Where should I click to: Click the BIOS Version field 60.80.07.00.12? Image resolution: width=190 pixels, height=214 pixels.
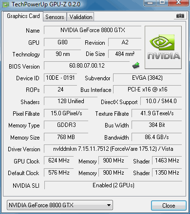pos(87,66)
